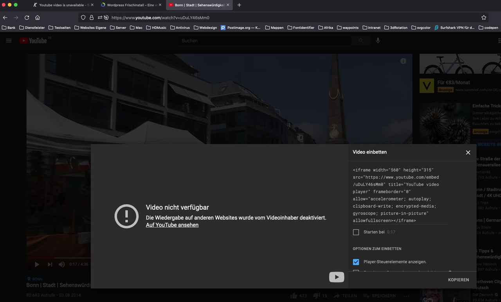The width and height of the screenshot is (501, 302).
Task: Start voice search with the microphone icon
Action: 378,41
